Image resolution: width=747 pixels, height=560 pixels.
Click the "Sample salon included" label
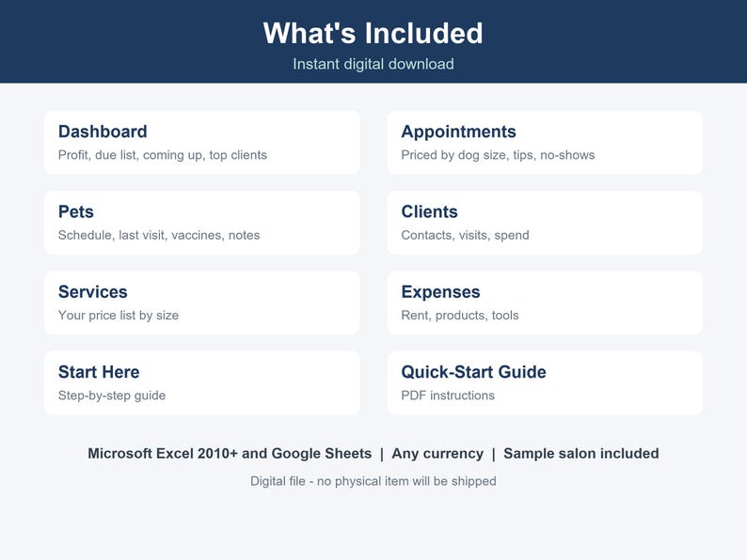(581, 454)
